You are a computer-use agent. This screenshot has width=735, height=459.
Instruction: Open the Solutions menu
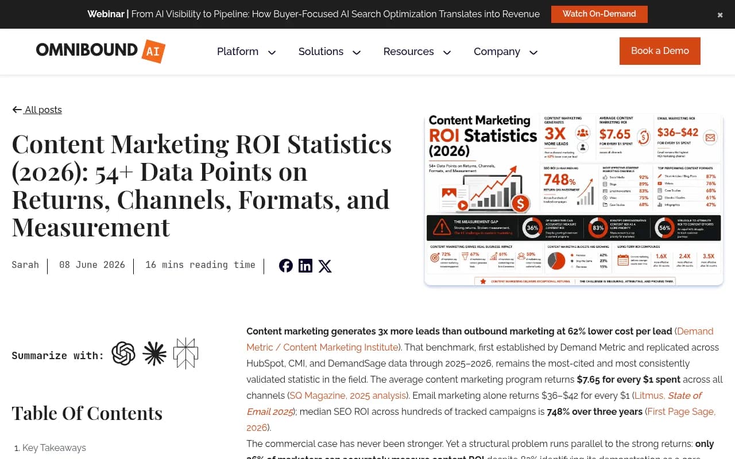click(x=321, y=52)
